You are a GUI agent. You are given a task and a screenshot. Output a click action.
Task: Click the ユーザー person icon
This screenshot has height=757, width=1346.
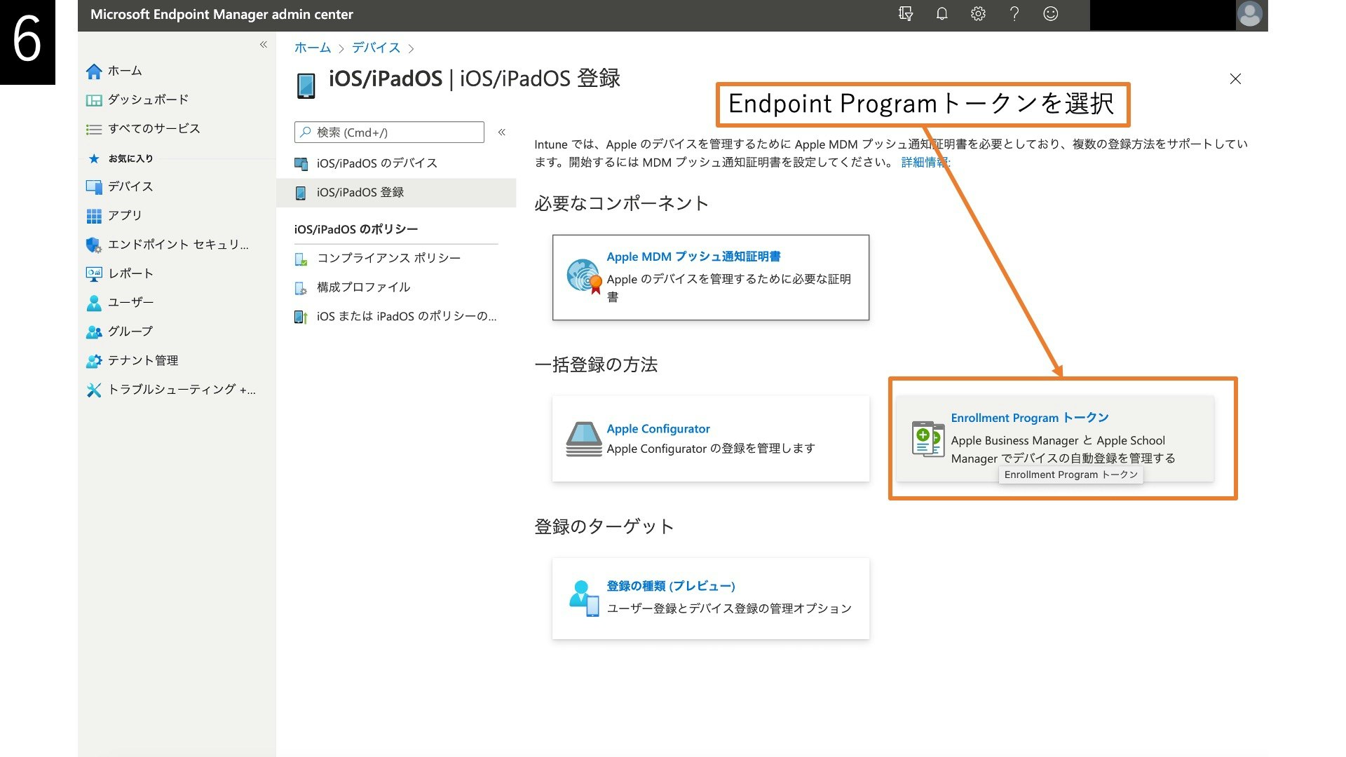[94, 303]
